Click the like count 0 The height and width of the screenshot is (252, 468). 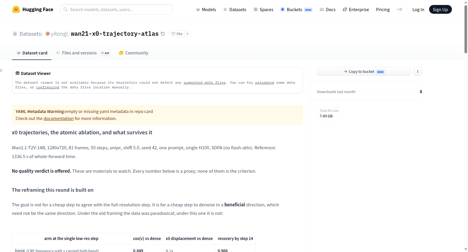187,34
